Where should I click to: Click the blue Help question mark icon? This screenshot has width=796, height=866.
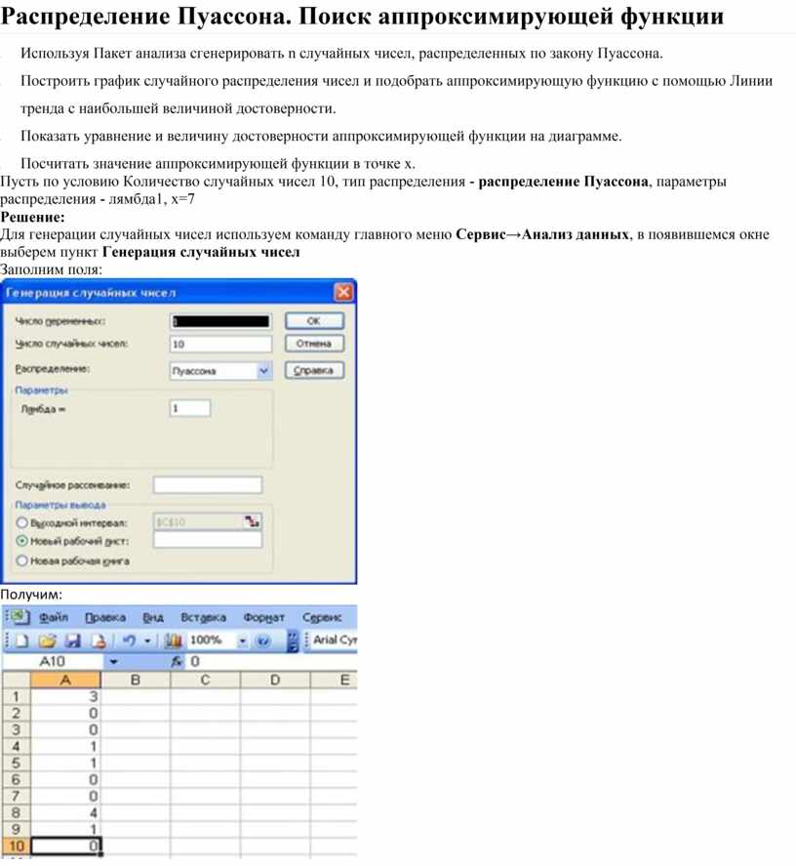tap(262, 640)
